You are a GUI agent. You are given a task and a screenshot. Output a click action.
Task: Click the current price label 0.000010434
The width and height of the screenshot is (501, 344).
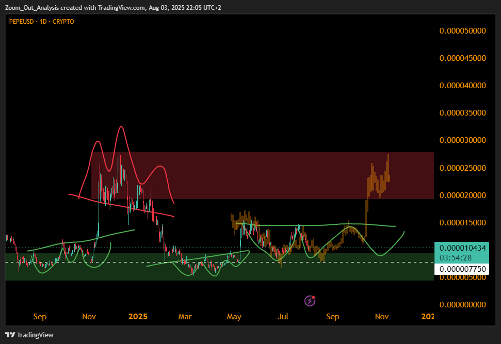pos(462,248)
